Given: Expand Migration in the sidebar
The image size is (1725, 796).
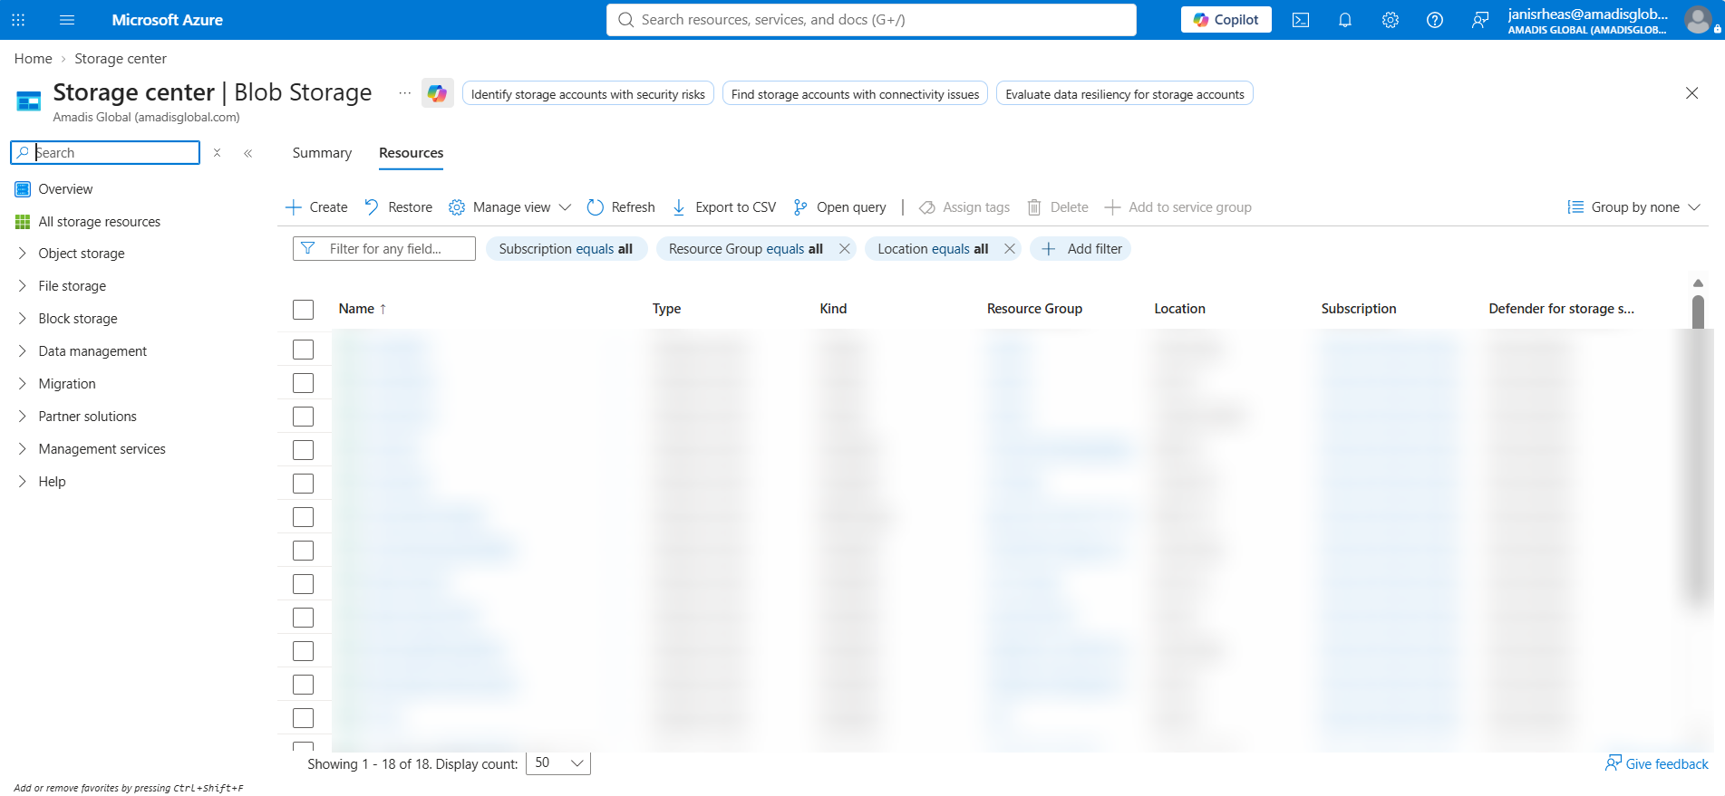Looking at the screenshot, I should [23, 384].
